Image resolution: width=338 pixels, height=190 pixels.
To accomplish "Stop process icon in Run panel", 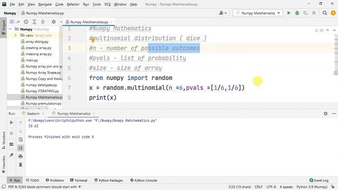I will tap(12, 134).
